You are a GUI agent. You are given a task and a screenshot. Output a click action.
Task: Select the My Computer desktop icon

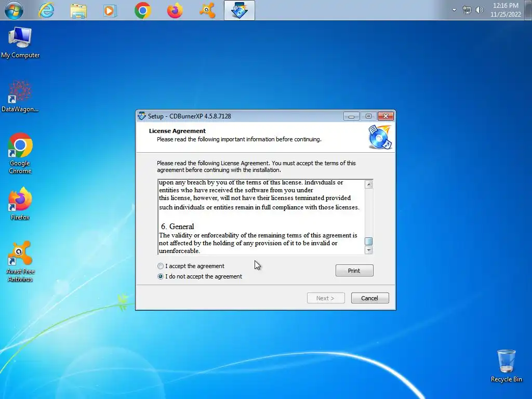coord(20,43)
